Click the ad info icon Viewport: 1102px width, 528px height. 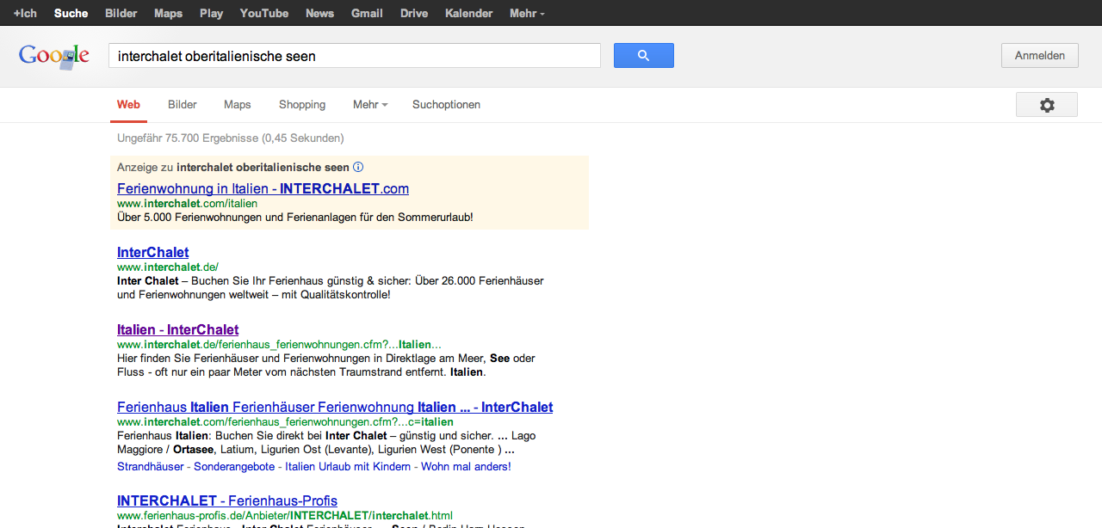(358, 168)
